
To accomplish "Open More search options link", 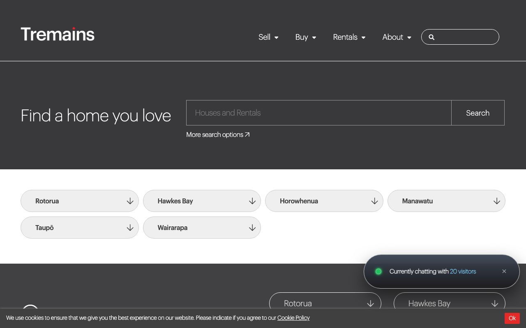I will point(218,134).
